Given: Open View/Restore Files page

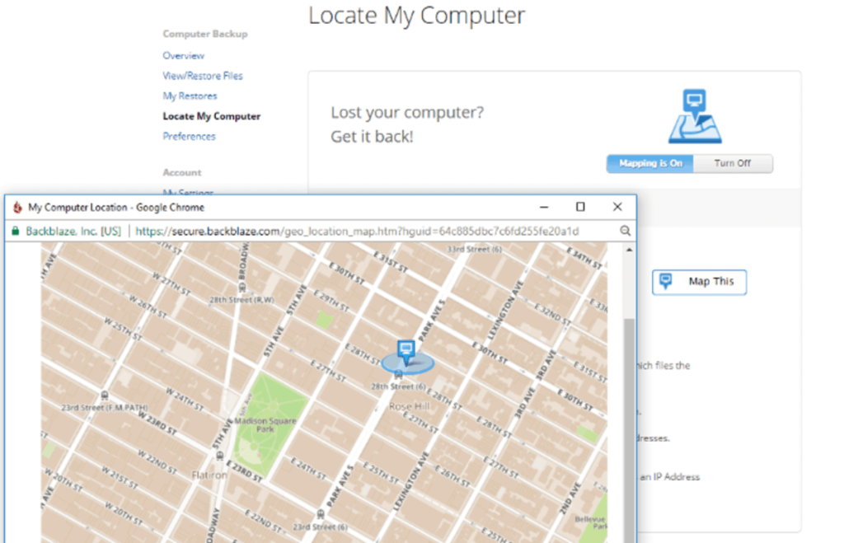Looking at the screenshot, I should (x=203, y=76).
